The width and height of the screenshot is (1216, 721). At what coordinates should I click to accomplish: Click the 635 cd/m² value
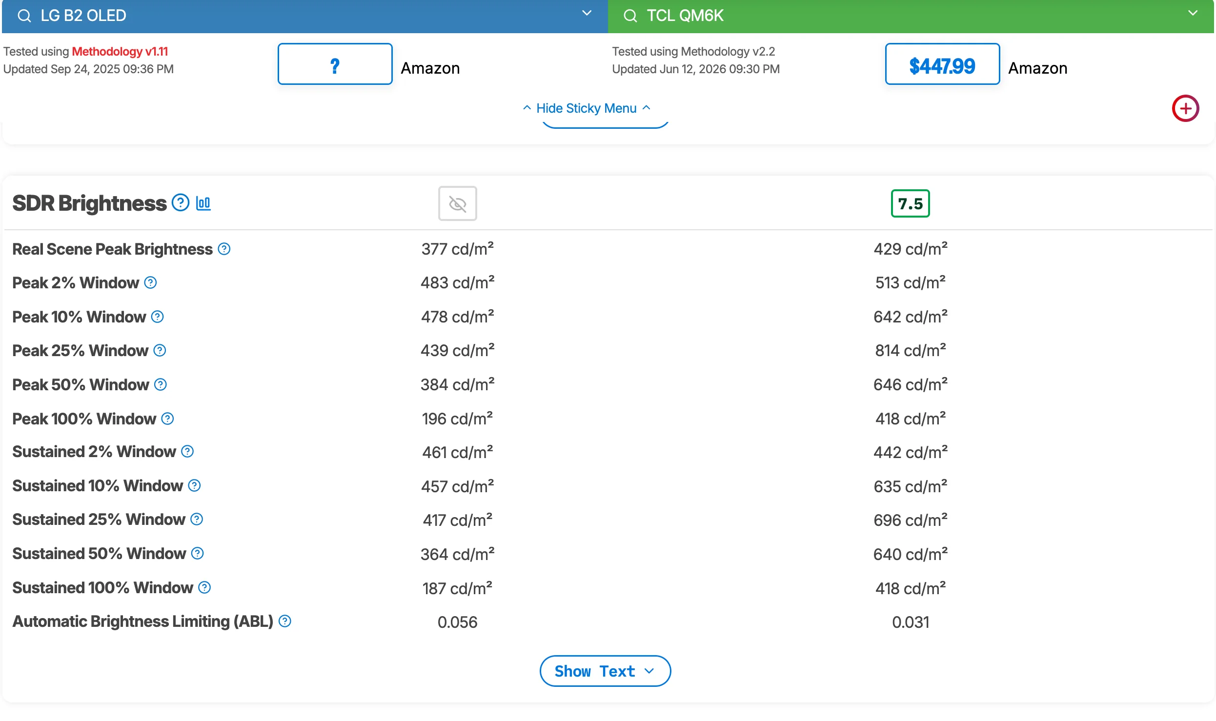point(911,486)
